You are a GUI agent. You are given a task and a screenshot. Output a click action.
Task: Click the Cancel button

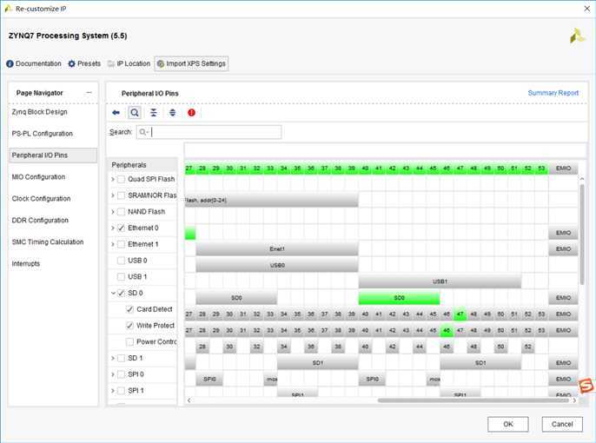(x=562, y=424)
